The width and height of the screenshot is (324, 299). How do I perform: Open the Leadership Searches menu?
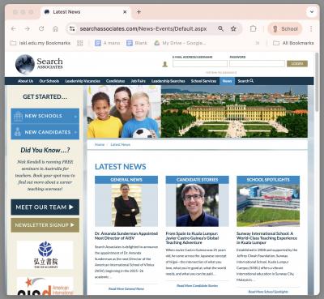coord(168,81)
